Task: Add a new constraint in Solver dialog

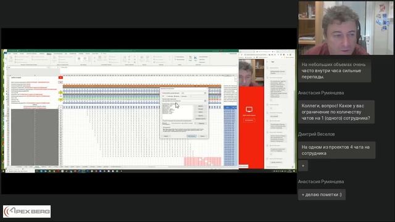Action: (201, 106)
